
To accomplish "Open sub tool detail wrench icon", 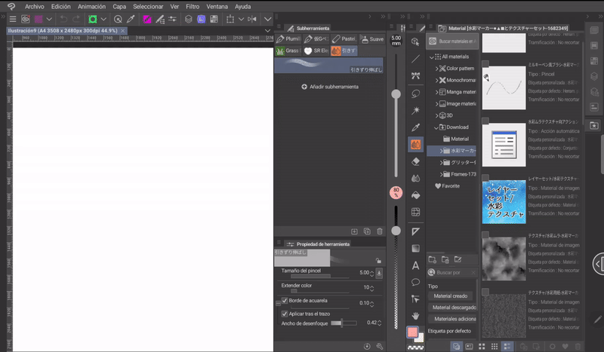I will [x=380, y=346].
